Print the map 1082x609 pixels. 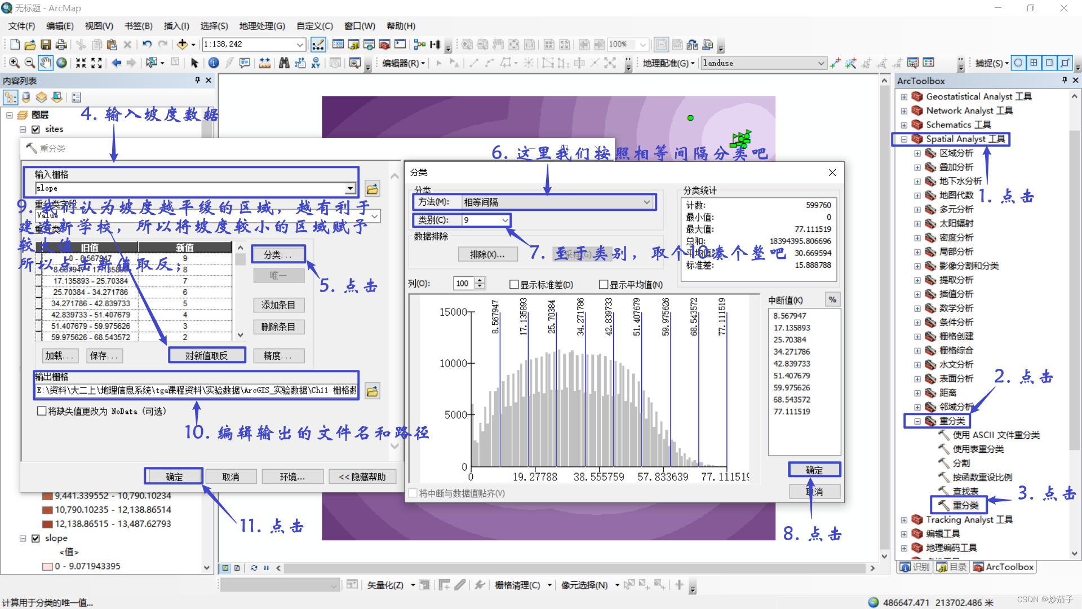[x=61, y=45]
